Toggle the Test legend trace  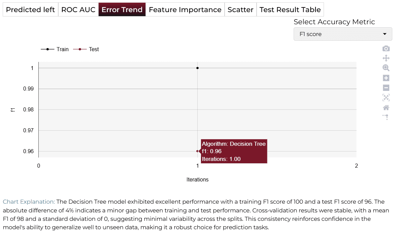(x=86, y=49)
